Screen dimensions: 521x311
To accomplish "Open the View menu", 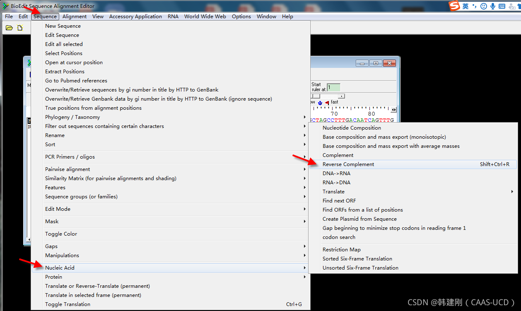I will click(x=98, y=17).
